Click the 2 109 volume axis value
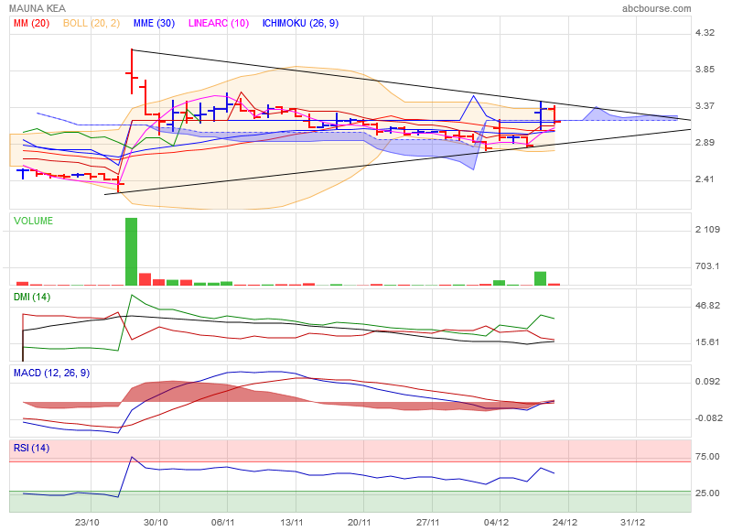This screenshot has width=732, height=531. [707, 229]
